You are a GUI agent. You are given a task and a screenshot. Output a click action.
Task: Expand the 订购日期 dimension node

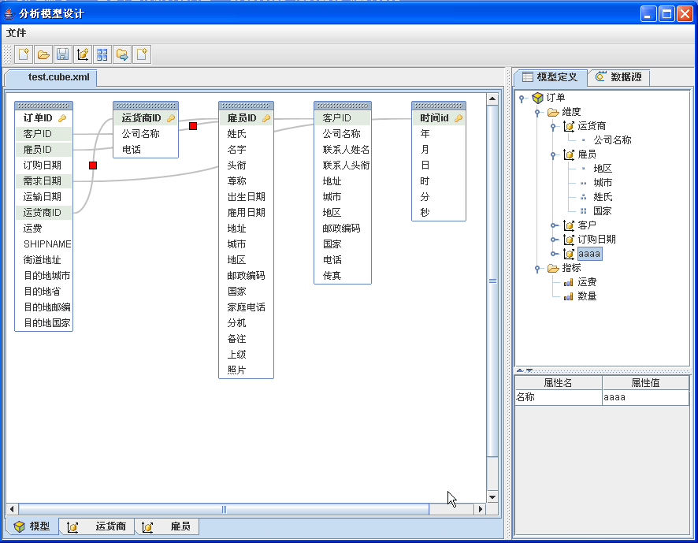pyautogui.click(x=554, y=240)
